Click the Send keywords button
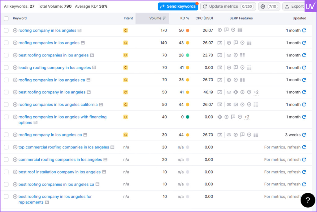The image size is (317, 212). (178, 6)
